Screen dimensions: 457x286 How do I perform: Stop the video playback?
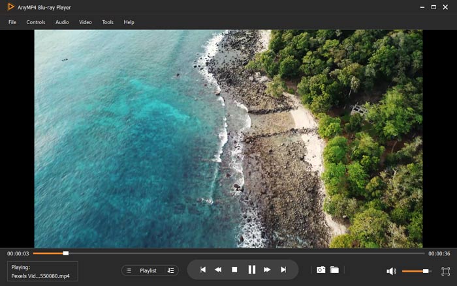click(x=234, y=270)
